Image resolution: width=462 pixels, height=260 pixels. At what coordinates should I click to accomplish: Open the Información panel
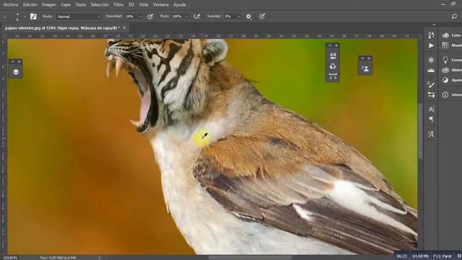(451, 95)
